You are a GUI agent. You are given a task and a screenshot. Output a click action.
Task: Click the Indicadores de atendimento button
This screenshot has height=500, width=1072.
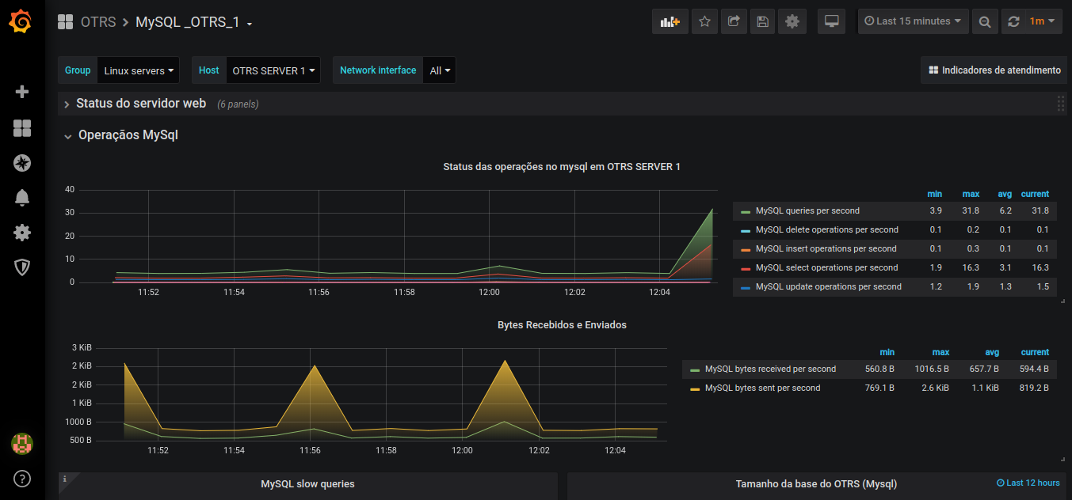pyautogui.click(x=994, y=70)
